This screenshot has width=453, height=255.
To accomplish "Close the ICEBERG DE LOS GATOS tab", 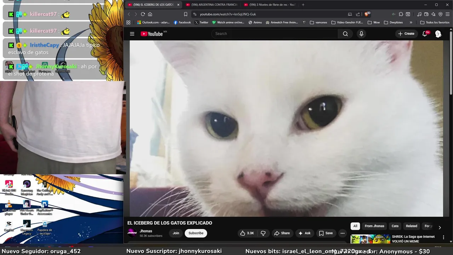I will [178, 5].
